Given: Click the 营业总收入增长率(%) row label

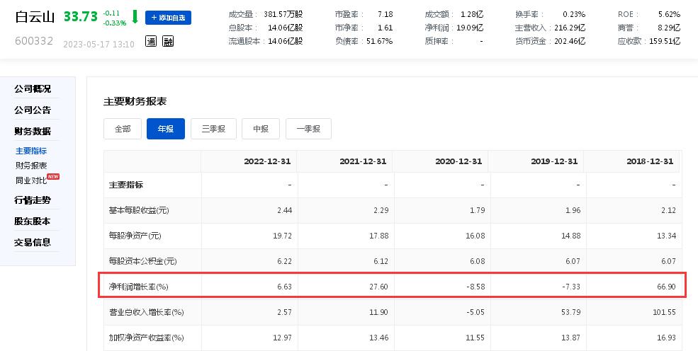Looking at the screenshot, I should pyautogui.click(x=147, y=312).
